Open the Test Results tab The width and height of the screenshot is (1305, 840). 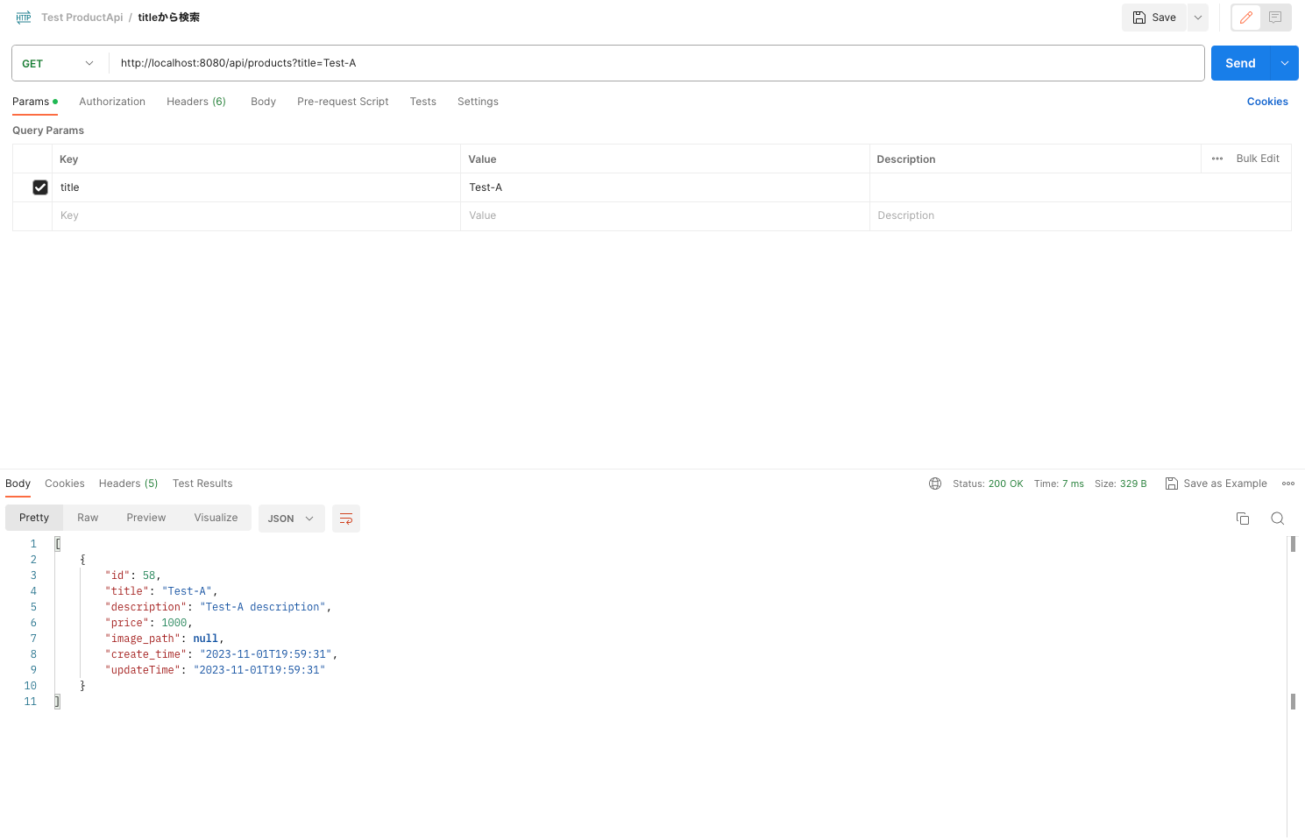(202, 483)
